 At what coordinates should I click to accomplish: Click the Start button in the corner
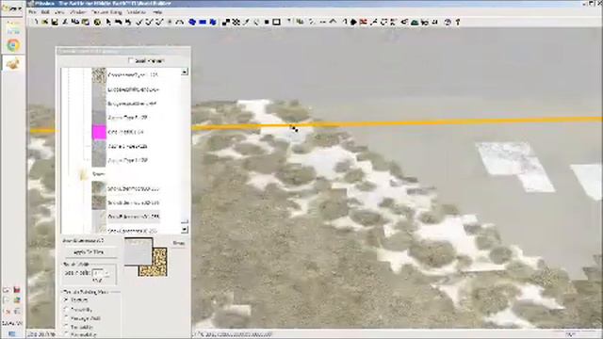pos(12,8)
